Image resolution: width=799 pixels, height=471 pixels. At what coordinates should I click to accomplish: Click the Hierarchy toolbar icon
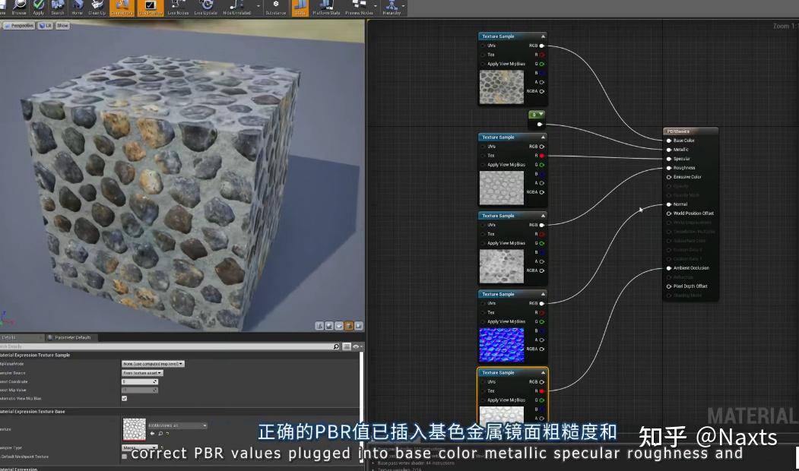coord(392,7)
